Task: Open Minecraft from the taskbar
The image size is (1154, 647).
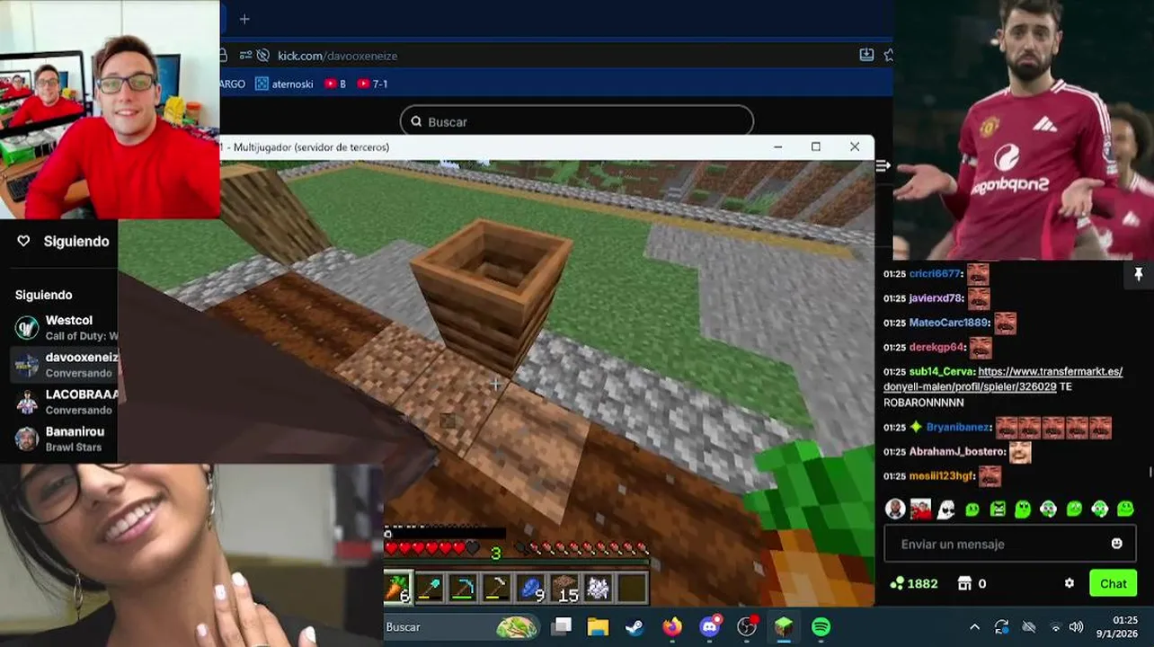Action: 784,626
